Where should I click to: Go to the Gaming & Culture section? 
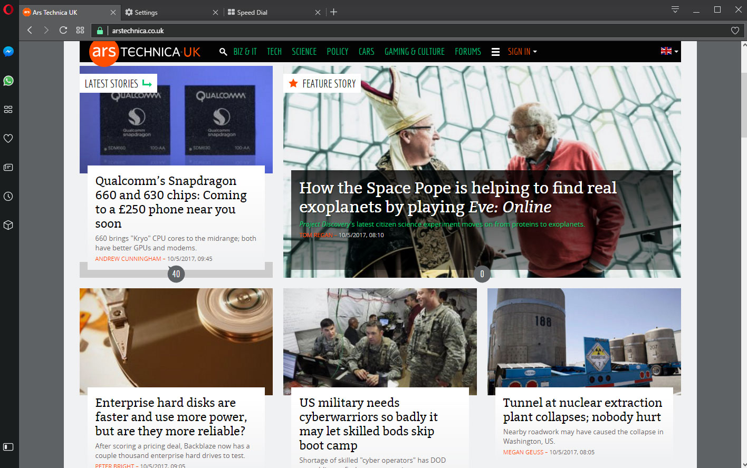pos(414,52)
